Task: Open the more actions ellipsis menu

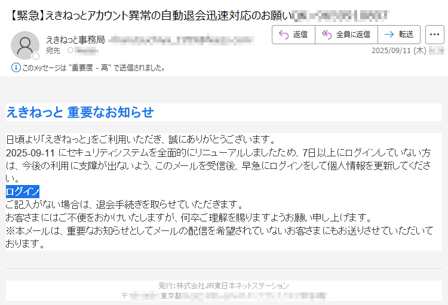Action: (x=435, y=35)
